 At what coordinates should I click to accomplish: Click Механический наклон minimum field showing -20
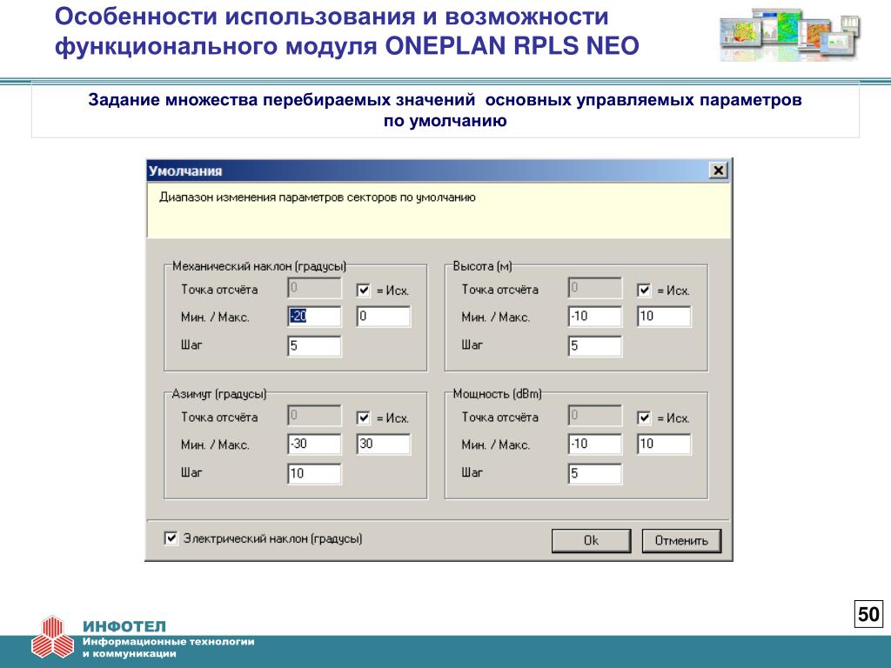tap(314, 317)
